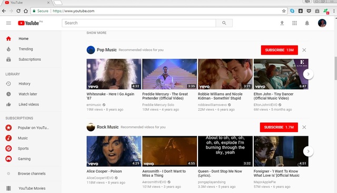This screenshot has width=337, height=193.
Task: Go back with browser back arrow
Action: 4,11
